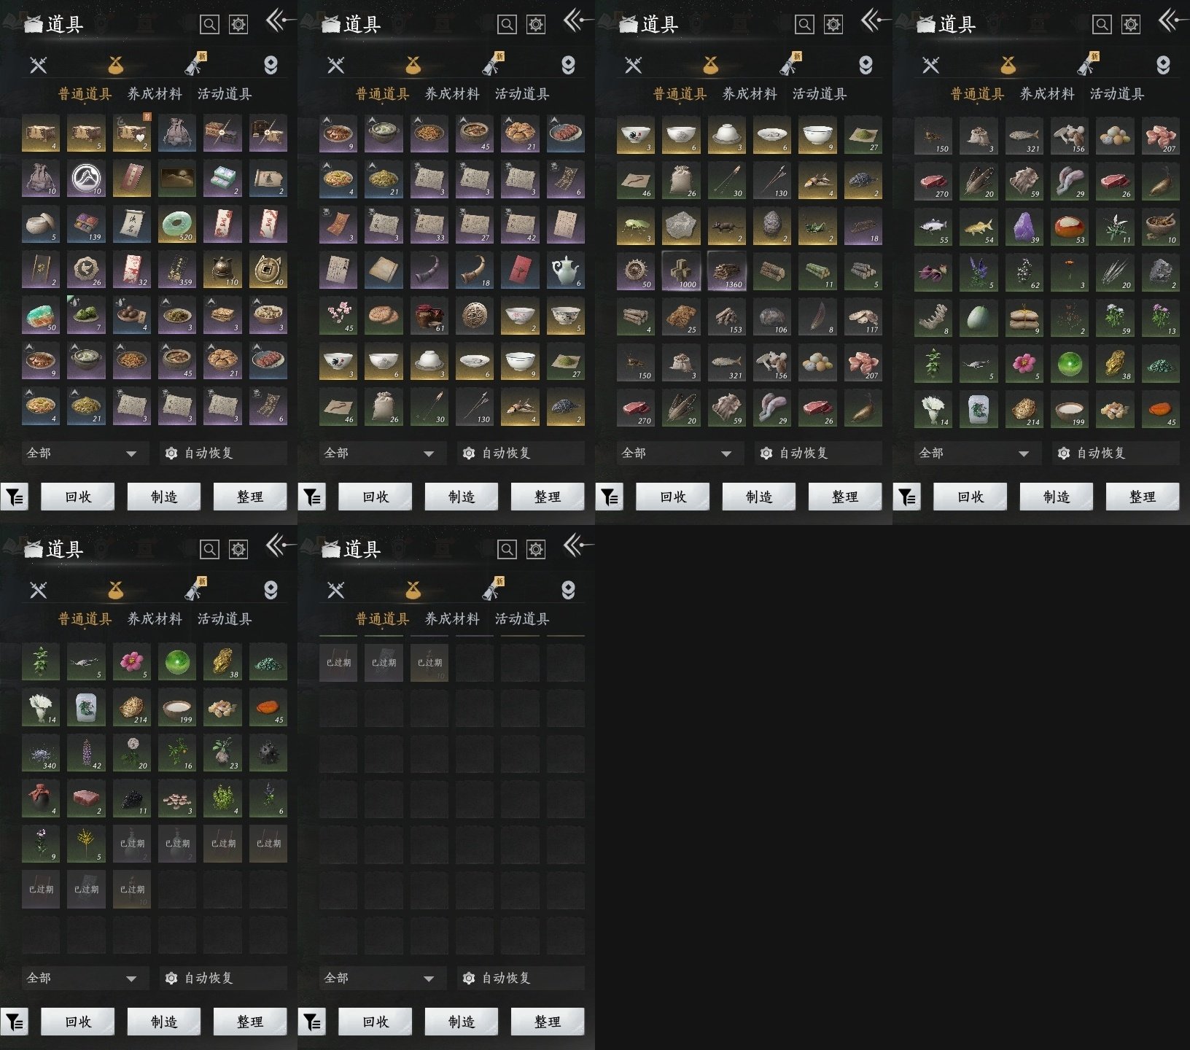The height and width of the screenshot is (1050, 1190).
Task: Choose the white teapot item
Action: (565, 270)
